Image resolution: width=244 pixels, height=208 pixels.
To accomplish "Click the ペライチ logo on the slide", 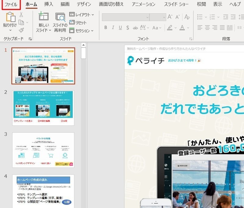I will click(146, 61).
